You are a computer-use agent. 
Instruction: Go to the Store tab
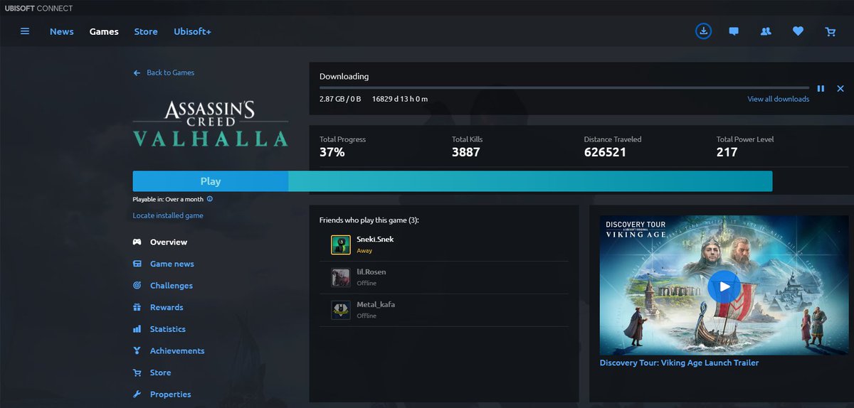[146, 31]
